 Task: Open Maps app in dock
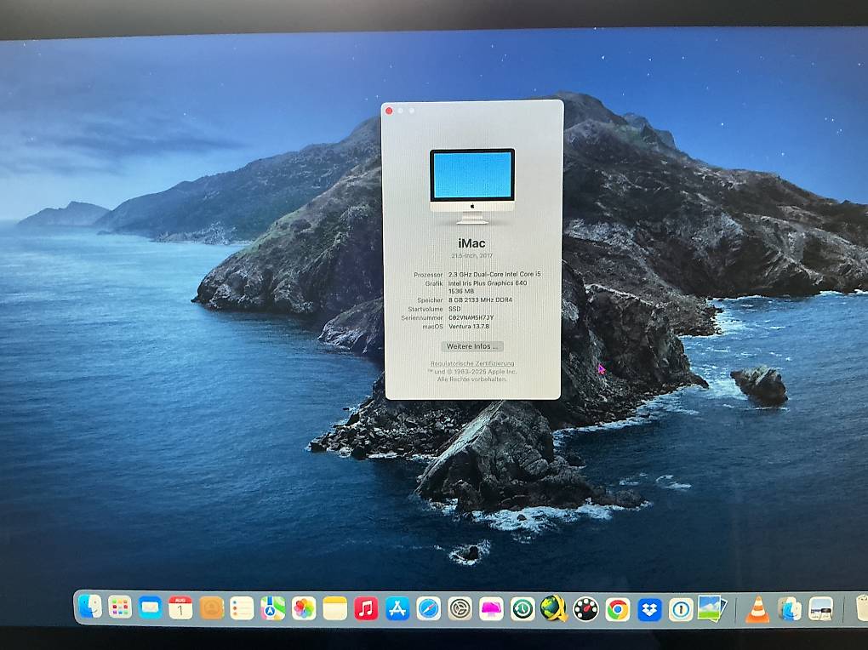(273, 608)
